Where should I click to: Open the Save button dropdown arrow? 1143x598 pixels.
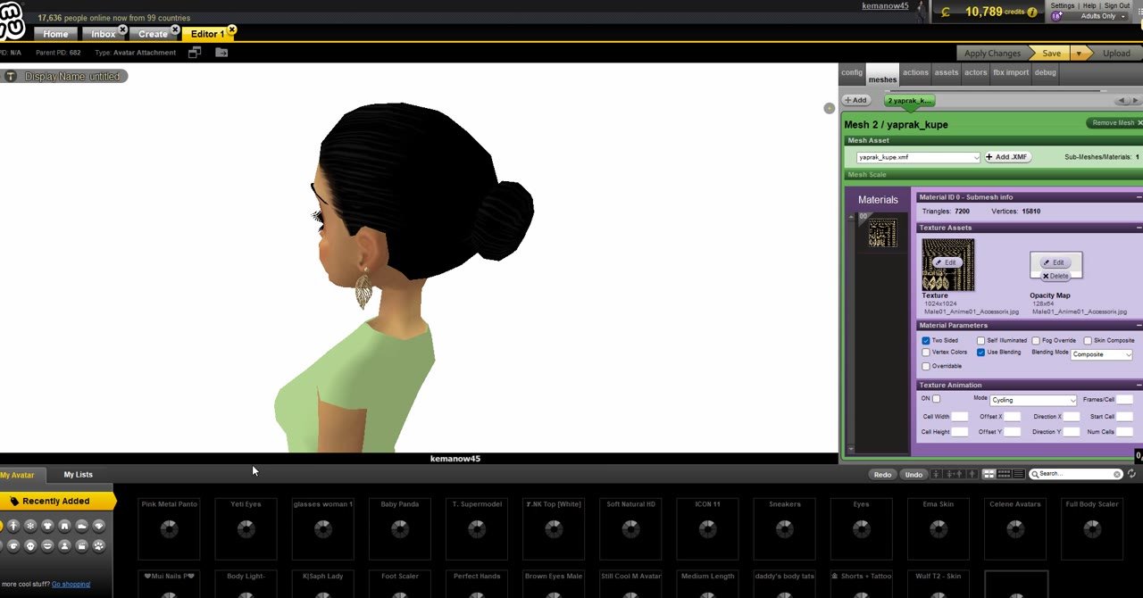point(1079,54)
